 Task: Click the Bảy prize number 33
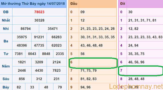coord(32,87)
